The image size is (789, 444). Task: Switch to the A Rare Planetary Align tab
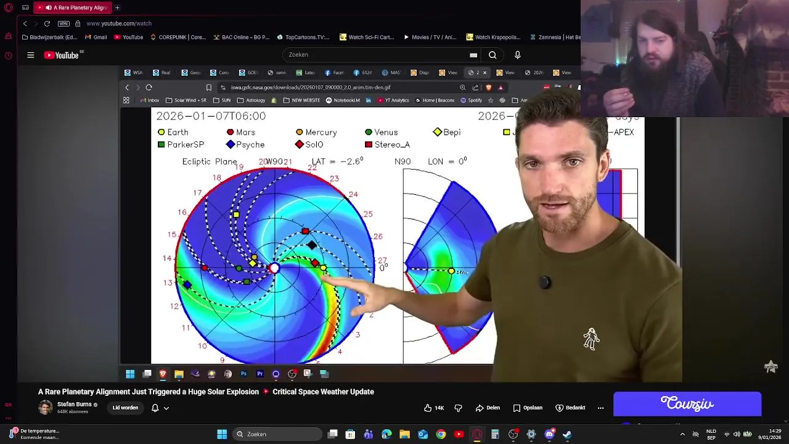tap(72, 7)
